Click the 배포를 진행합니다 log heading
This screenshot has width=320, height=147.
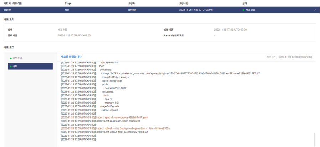point(71,57)
